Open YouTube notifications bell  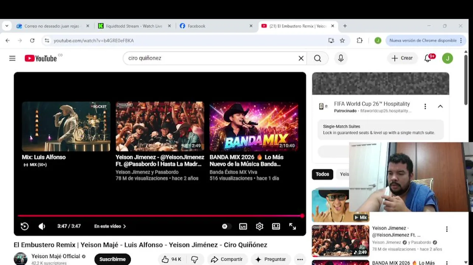pyautogui.click(x=428, y=58)
